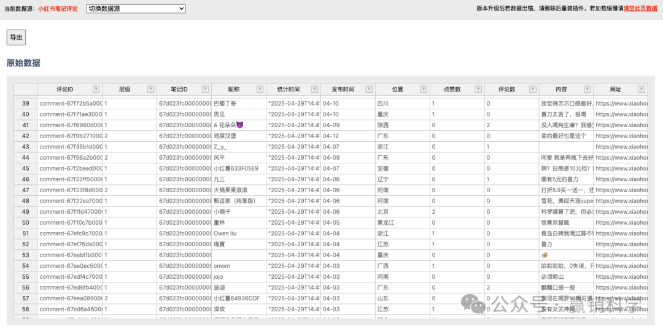663x331 pixels.
Task: Open filter arrow on 网址 column
Action: point(642,89)
